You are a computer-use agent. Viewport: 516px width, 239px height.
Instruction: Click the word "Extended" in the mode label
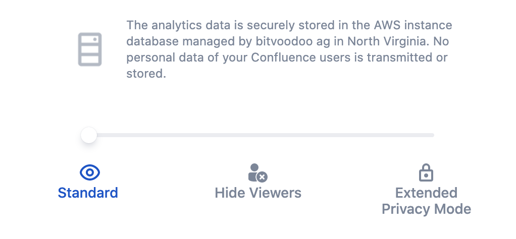click(426, 193)
